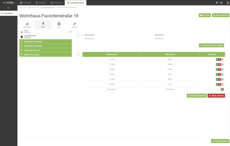
Task: Select the Zählpunkt document list row
Action: tap(46, 36)
